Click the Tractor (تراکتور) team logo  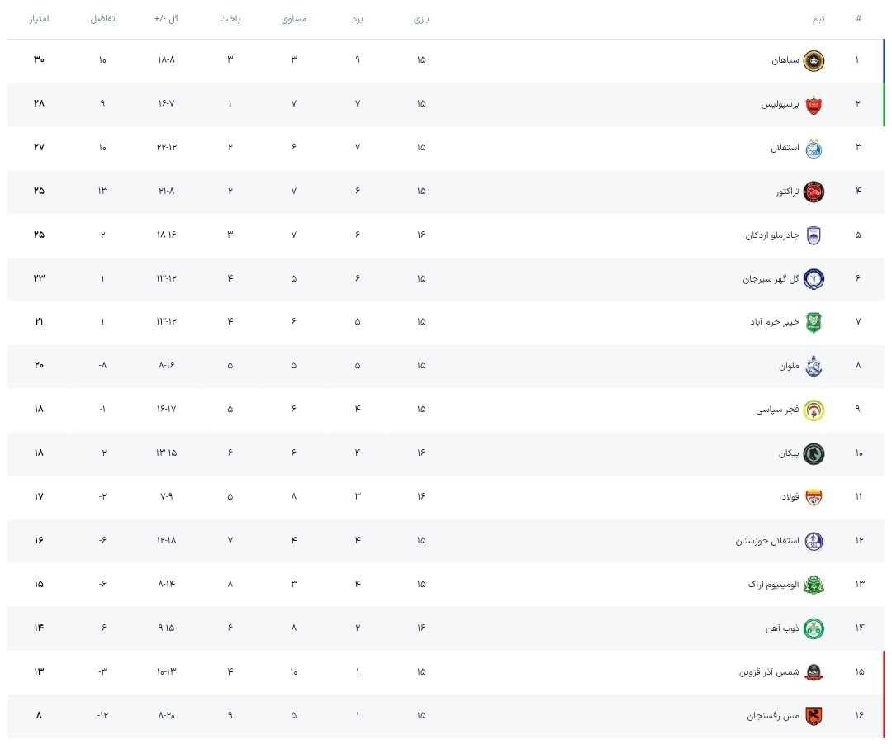pos(814,192)
